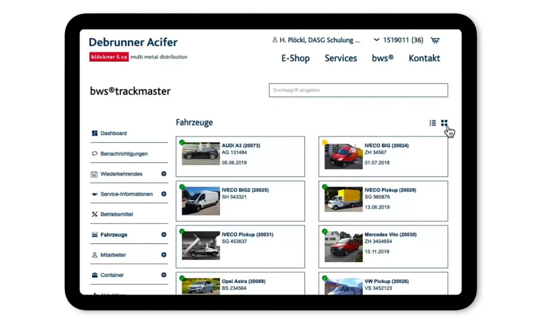Go to the Kontakt page

[x=424, y=58]
